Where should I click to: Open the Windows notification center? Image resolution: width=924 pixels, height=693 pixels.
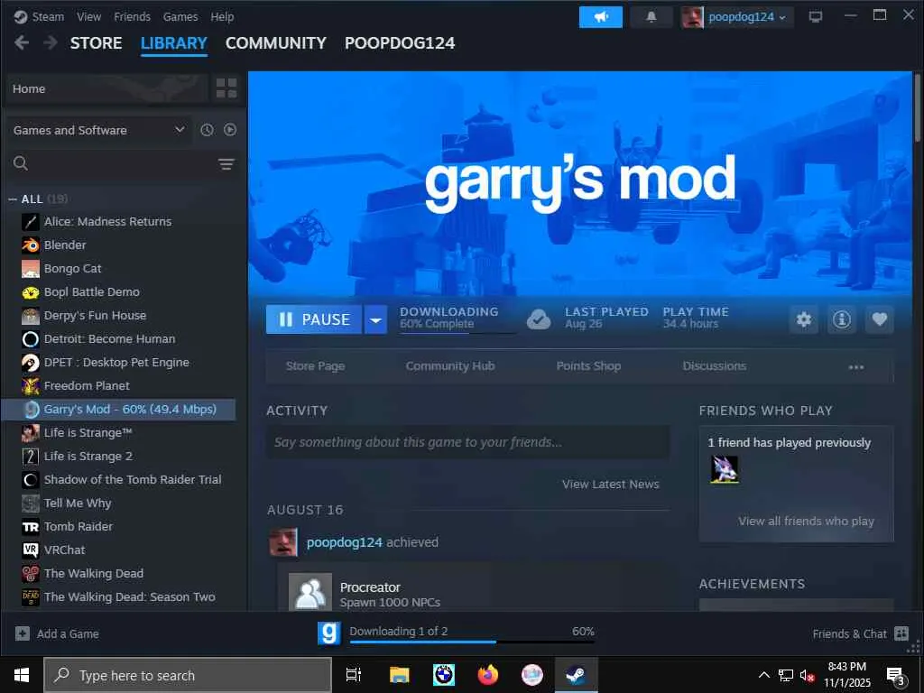click(x=896, y=675)
